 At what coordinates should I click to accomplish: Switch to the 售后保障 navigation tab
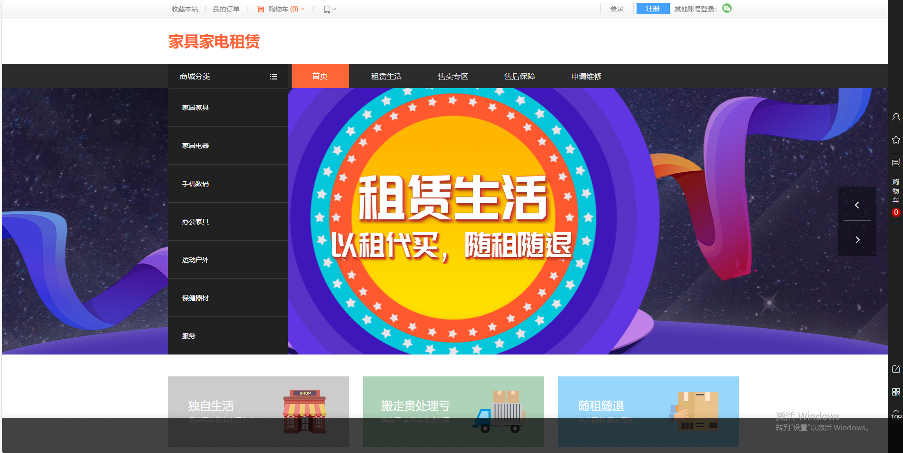point(520,77)
